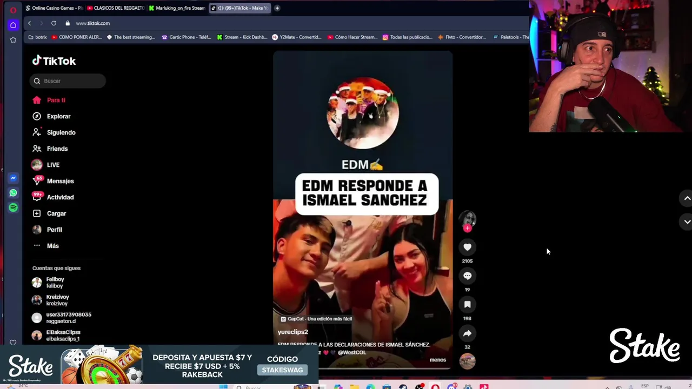692x389 pixels.
Task: Open the COMO PONER ALER... bookmark
Action: click(x=77, y=37)
